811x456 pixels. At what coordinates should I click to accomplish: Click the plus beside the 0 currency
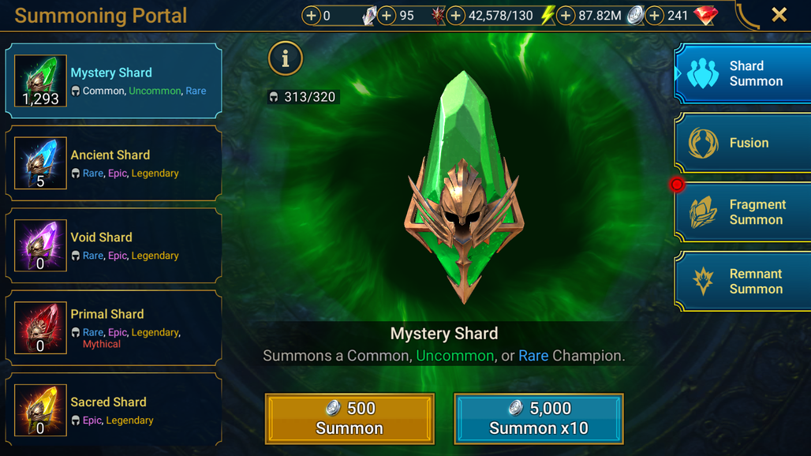tap(311, 16)
